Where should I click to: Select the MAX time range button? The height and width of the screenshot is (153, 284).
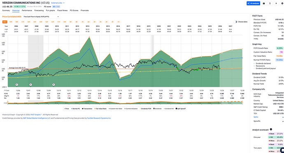click(x=5, y=22)
